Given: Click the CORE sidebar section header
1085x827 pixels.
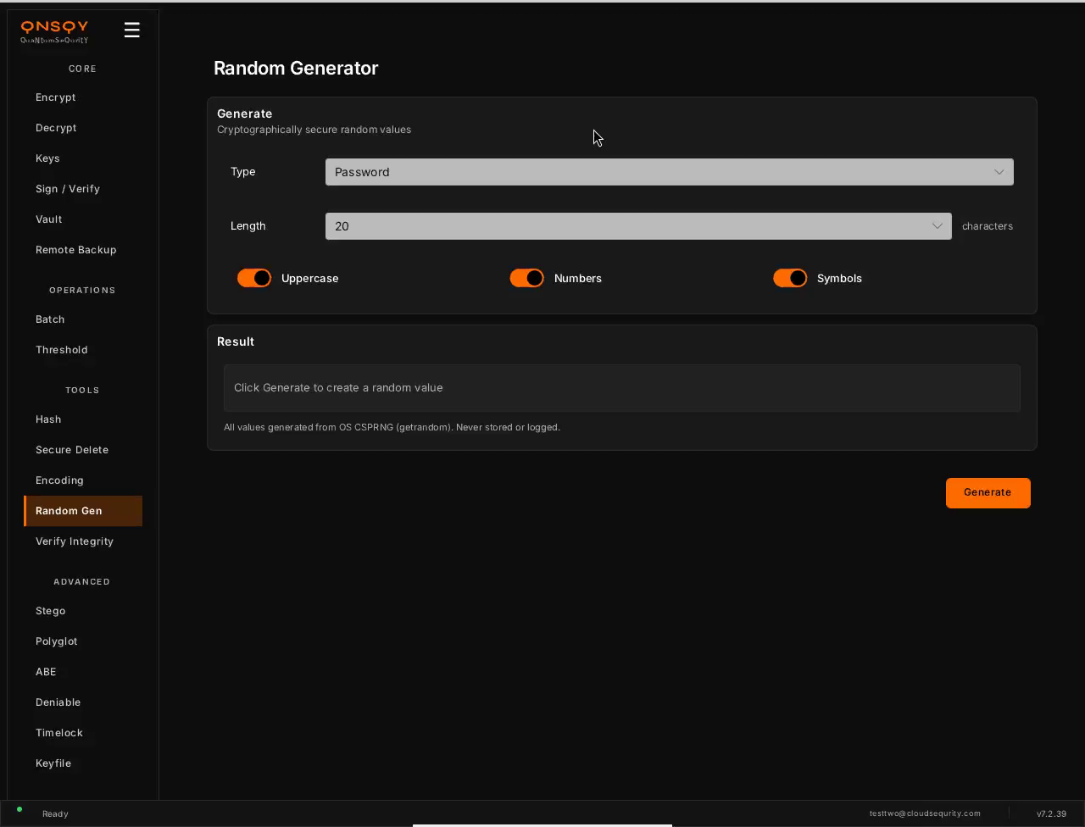Looking at the screenshot, I should point(82,69).
